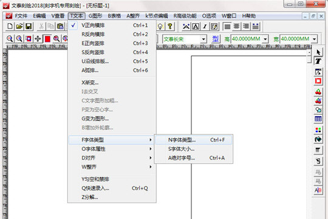Image resolution: width=328 pixels, height=219 pixels.
Task: Select the bold T text tool
Action: 318,61
